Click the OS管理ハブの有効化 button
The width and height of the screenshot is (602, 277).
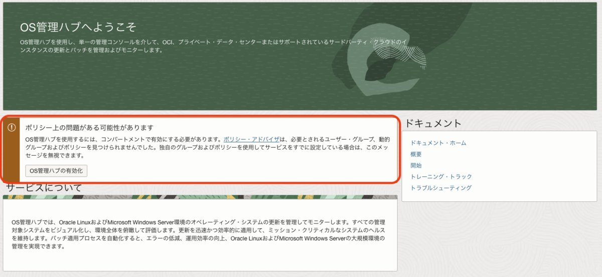point(57,171)
